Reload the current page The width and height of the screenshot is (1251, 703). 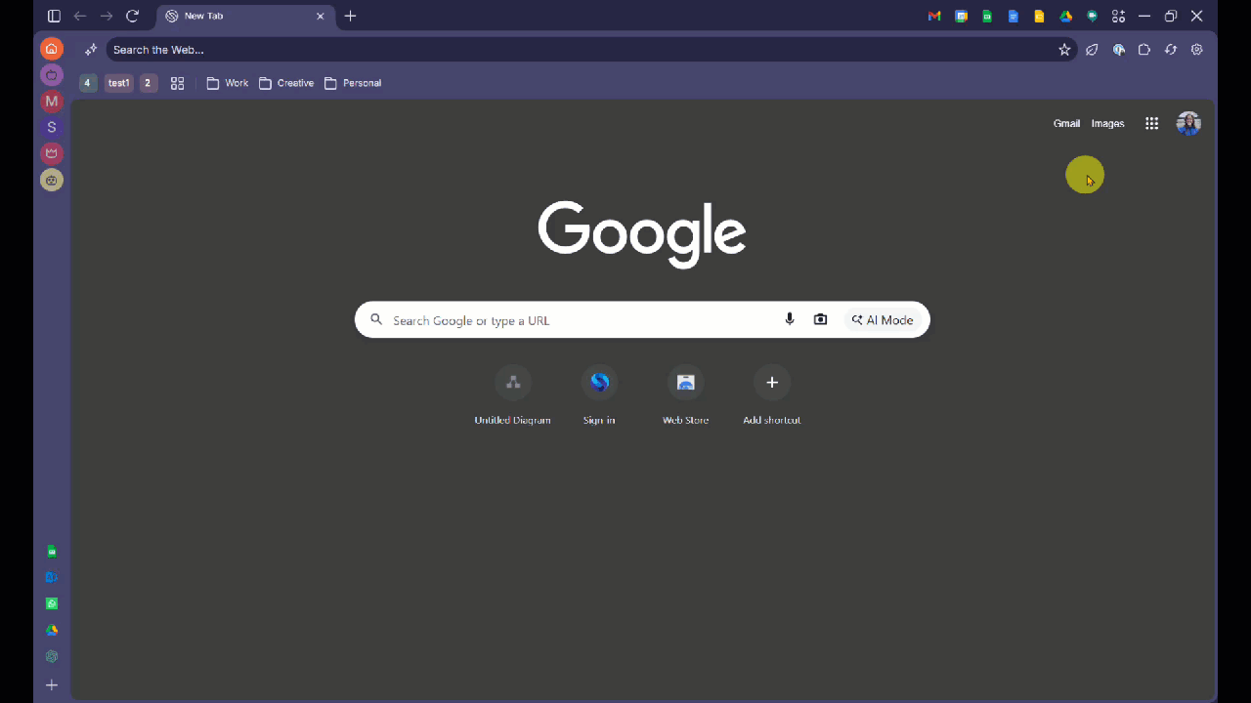(x=133, y=16)
